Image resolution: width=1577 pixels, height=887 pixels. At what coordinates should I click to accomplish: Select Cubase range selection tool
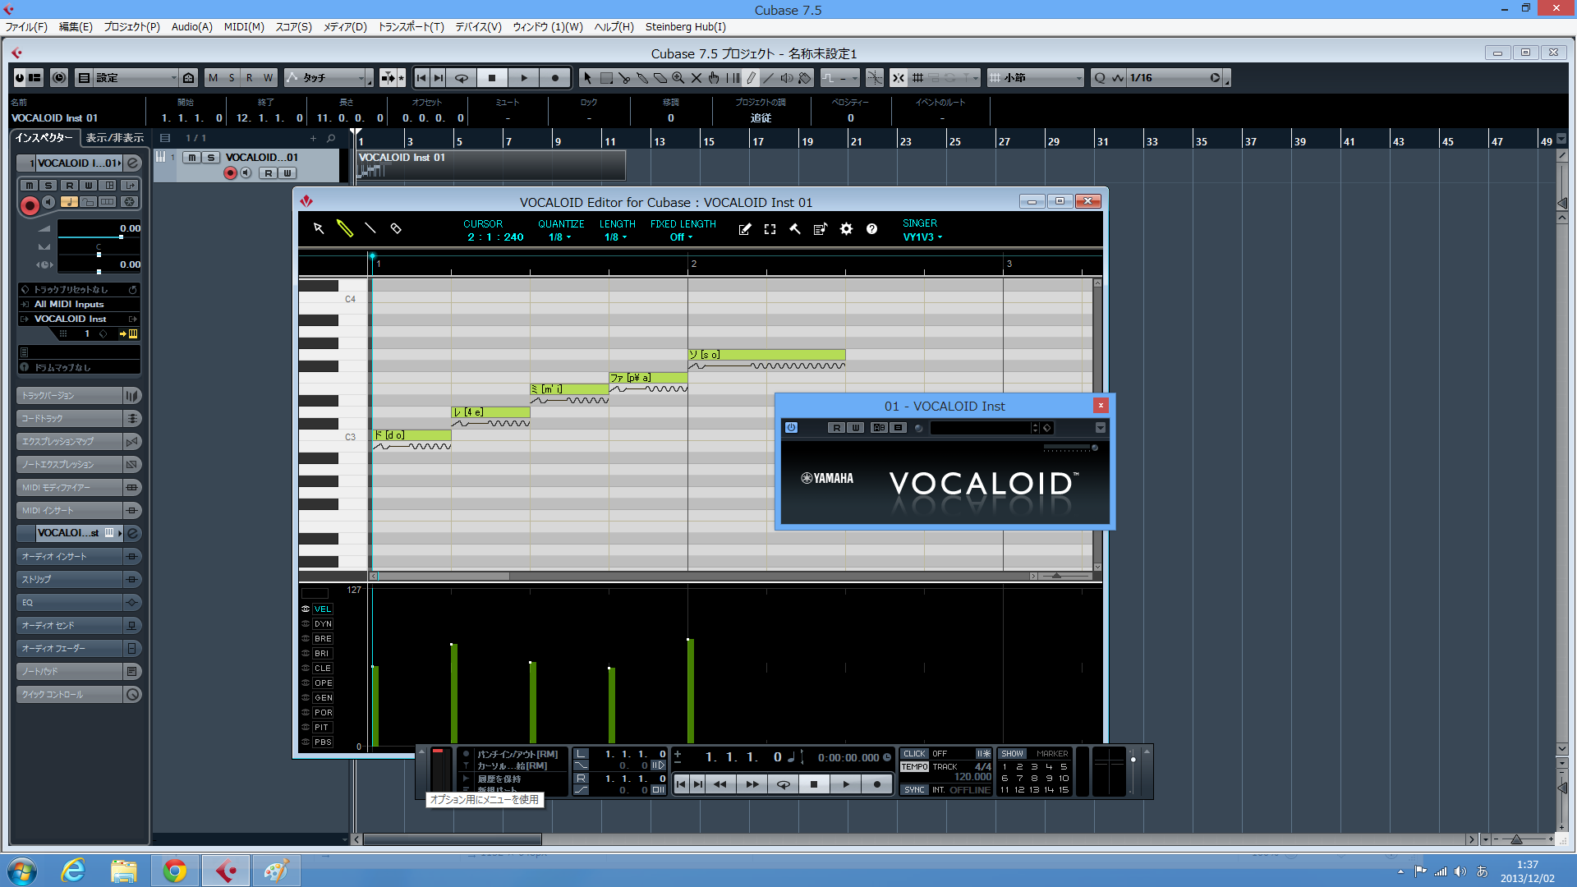click(606, 78)
